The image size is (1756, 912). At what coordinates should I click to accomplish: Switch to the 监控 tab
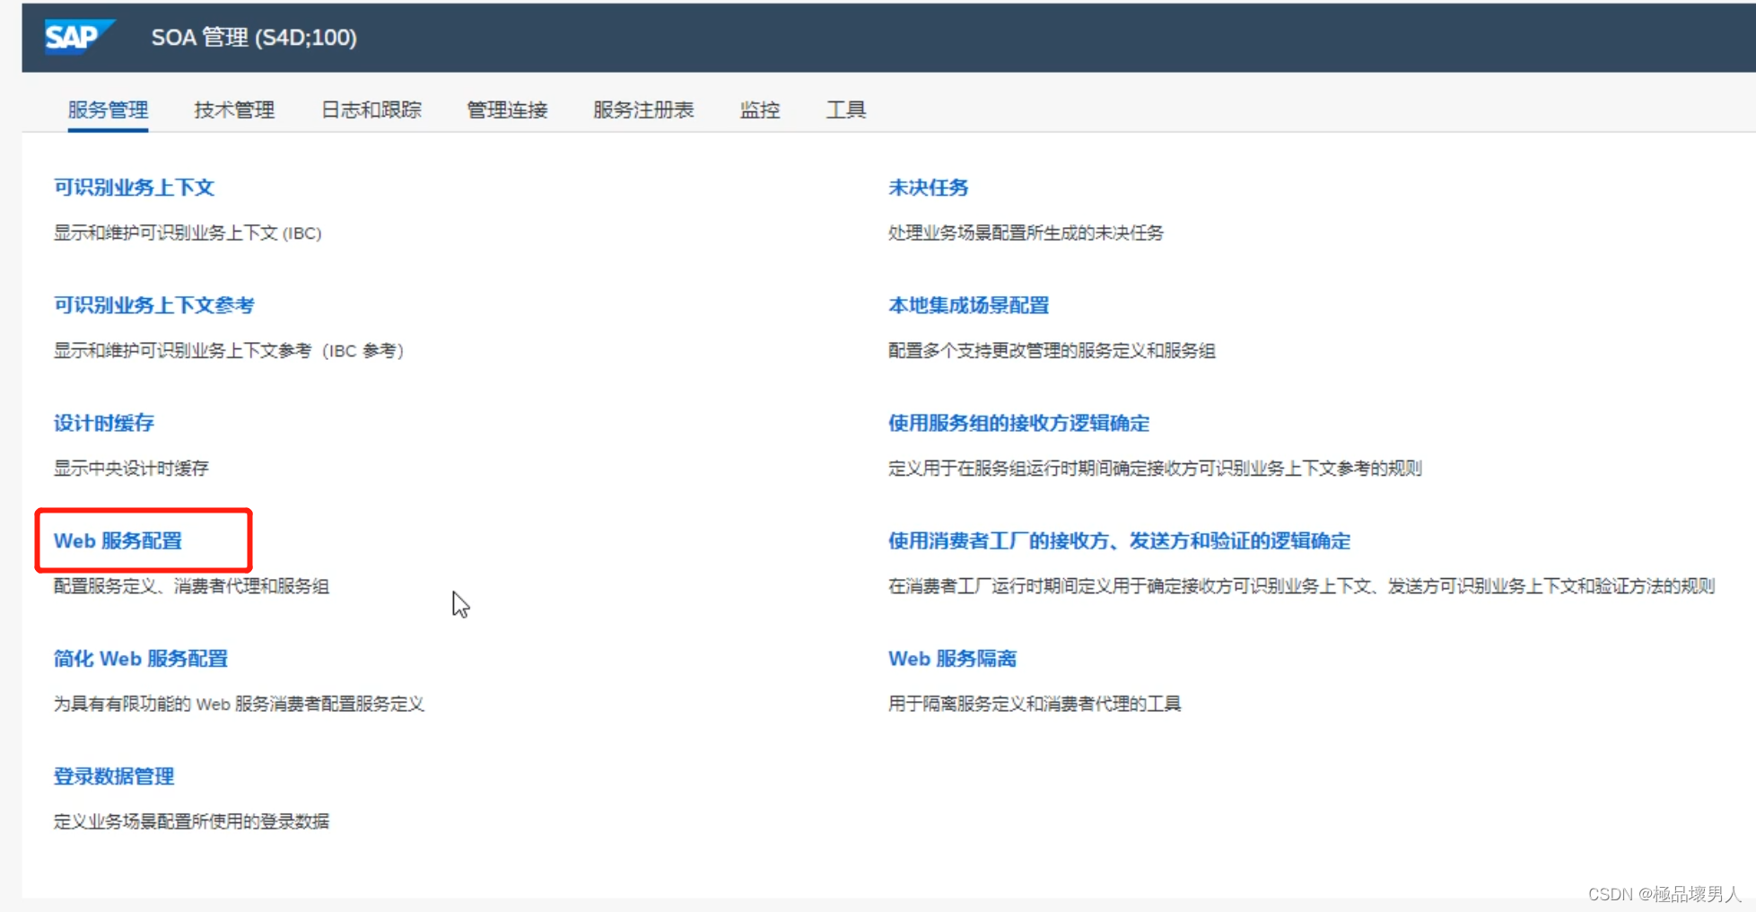click(760, 110)
